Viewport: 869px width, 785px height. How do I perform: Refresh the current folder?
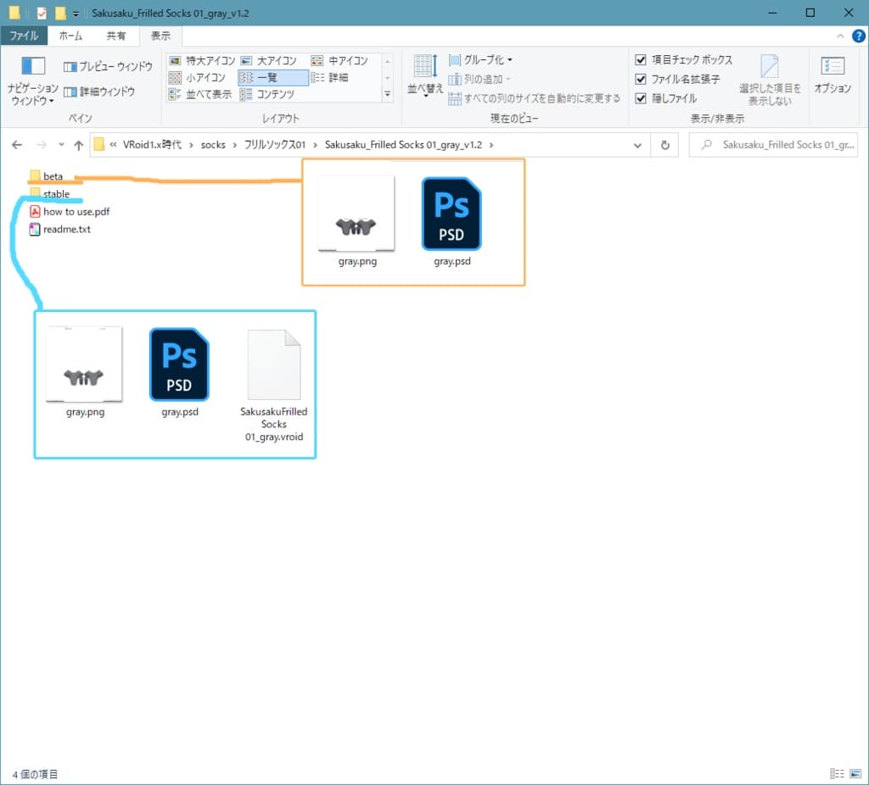[x=665, y=145]
